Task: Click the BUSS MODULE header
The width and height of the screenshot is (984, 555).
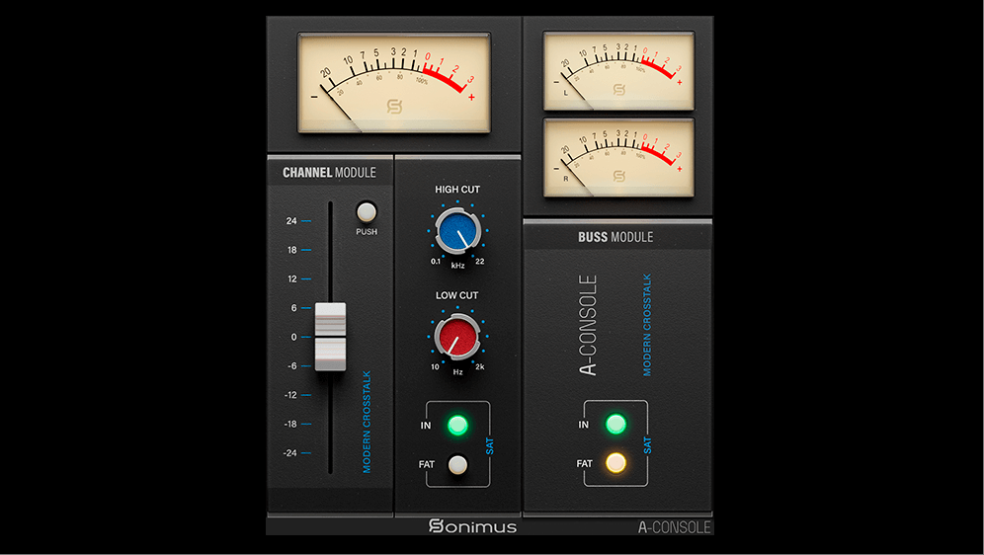Action: point(615,238)
